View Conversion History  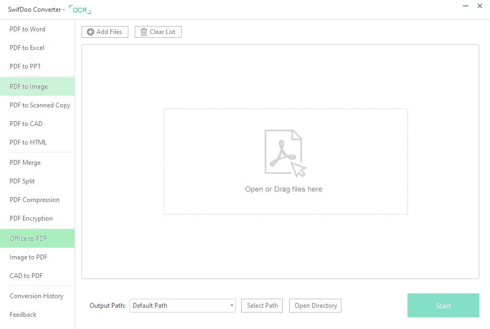(37, 296)
